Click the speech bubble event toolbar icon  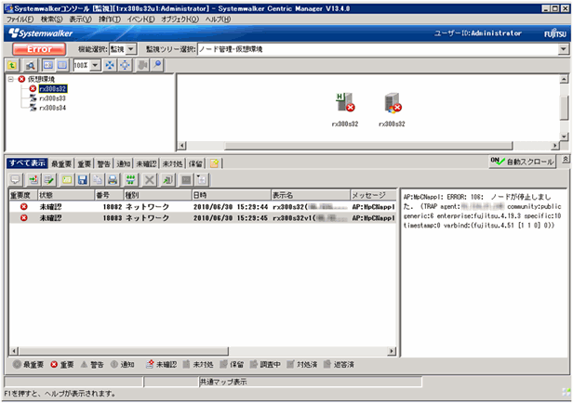pos(15,179)
